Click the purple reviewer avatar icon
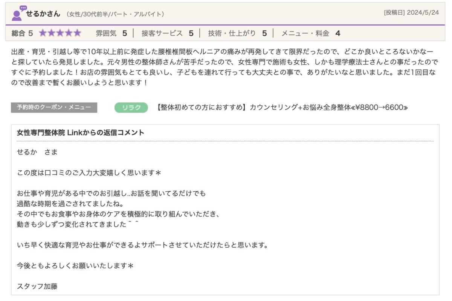 click(x=18, y=13)
